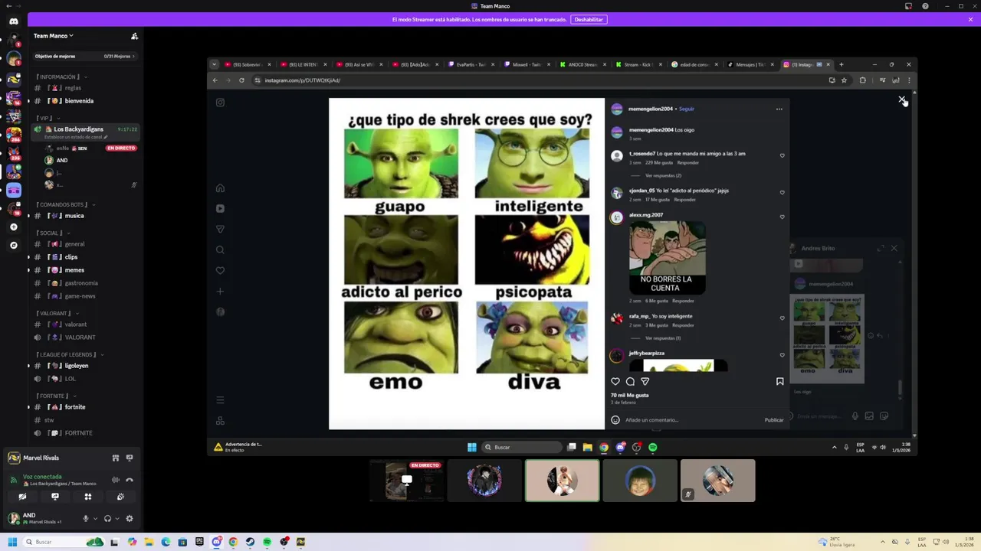Collapse the INFORMACIÓN channel category
The height and width of the screenshot is (551, 981).
click(61, 77)
